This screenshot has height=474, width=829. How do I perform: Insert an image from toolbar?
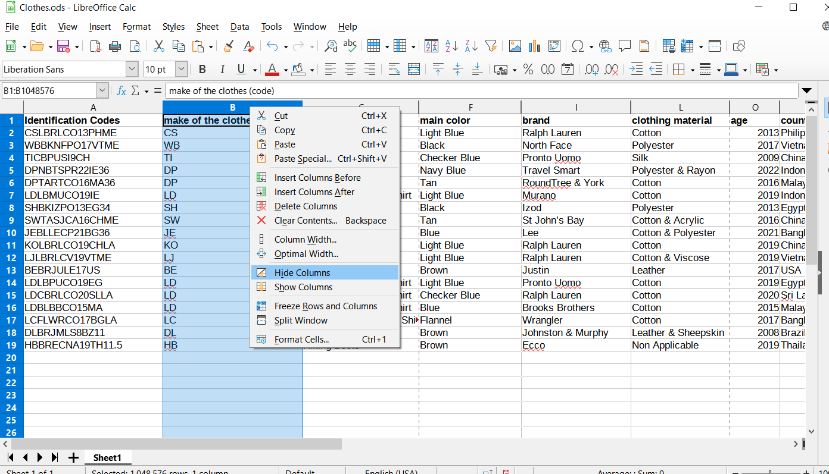click(x=515, y=46)
